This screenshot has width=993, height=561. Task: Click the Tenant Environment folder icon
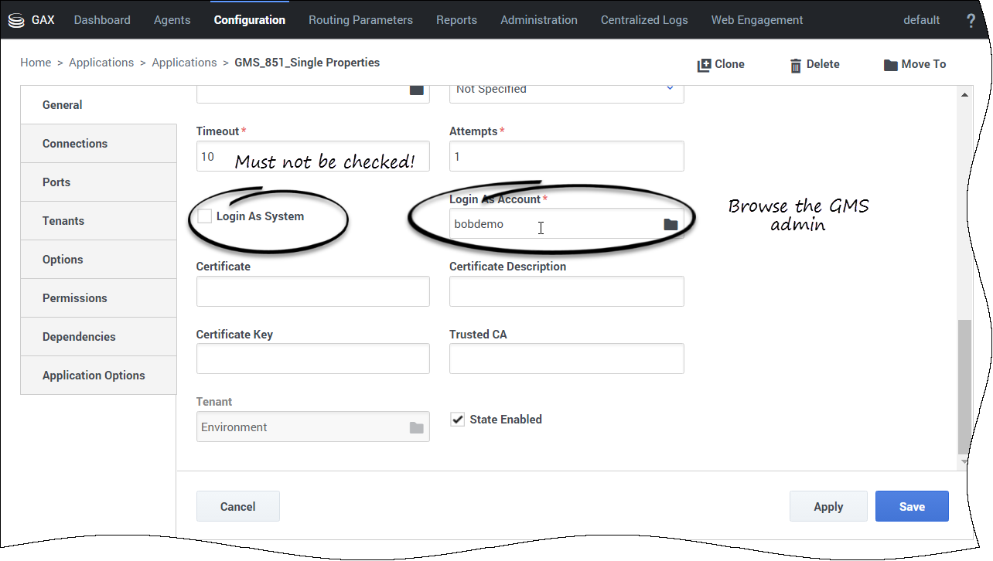[x=417, y=427]
